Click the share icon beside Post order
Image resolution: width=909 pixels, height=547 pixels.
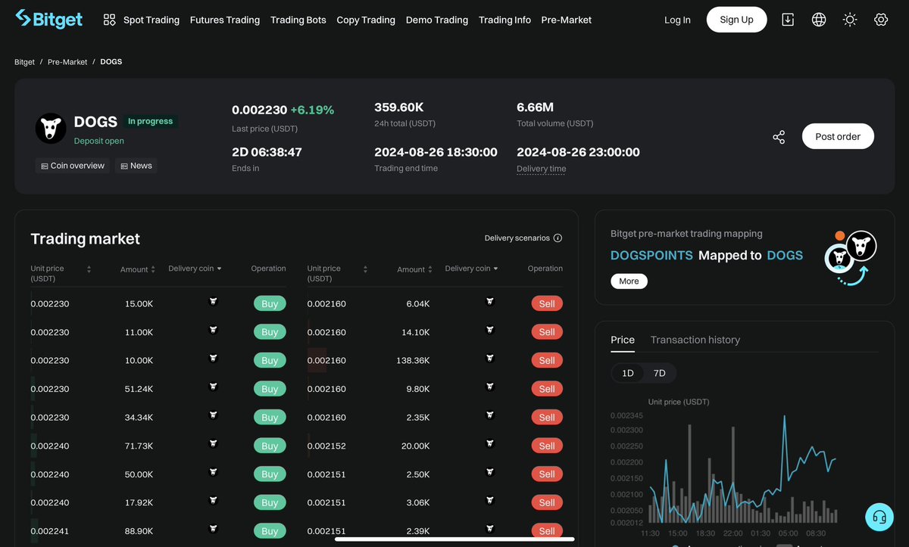click(779, 137)
